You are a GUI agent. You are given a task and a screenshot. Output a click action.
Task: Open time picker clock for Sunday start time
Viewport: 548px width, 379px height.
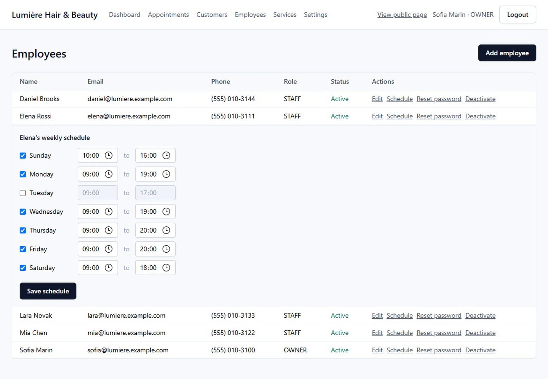point(109,155)
